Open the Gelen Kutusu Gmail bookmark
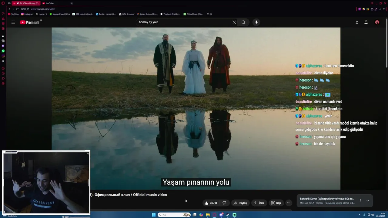The height and width of the screenshot is (218, 388). coord(147,14)
